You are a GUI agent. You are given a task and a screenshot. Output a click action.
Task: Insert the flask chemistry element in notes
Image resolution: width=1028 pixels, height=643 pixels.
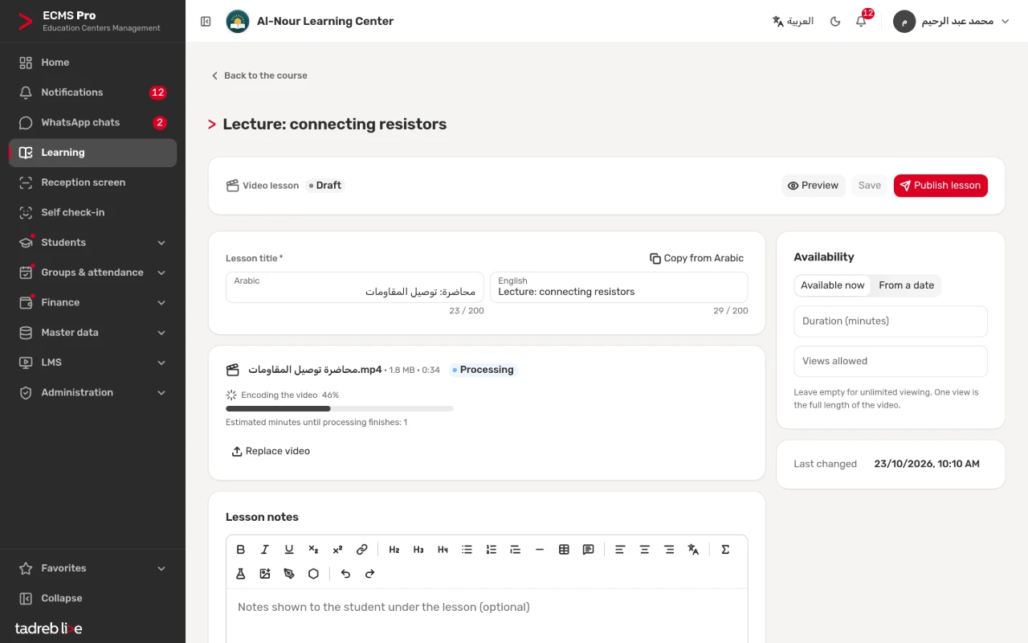click(x=241, y=574)
